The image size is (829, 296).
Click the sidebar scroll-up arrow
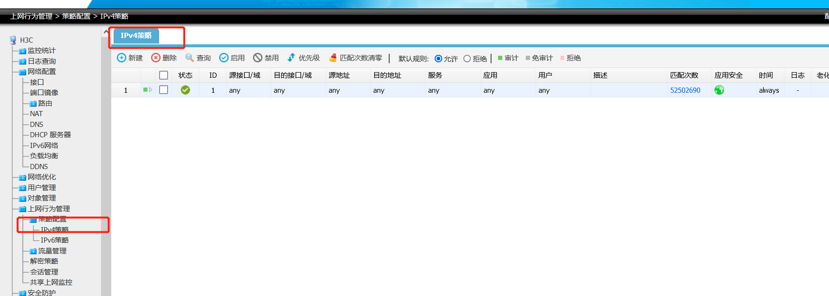(106, 32)
